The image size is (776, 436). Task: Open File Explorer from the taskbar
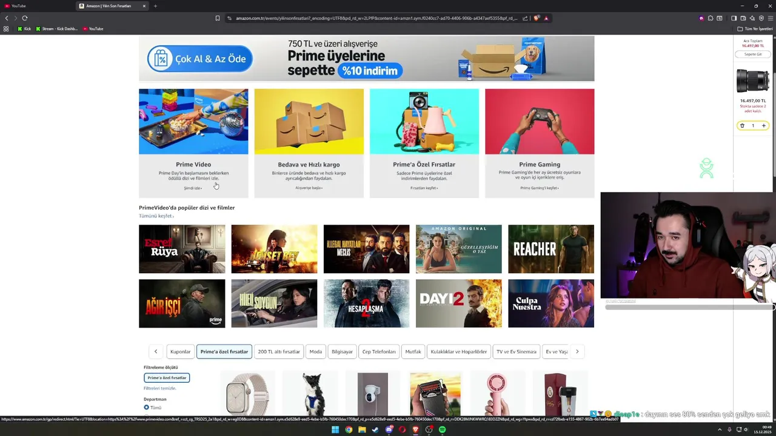pos(362,430)
